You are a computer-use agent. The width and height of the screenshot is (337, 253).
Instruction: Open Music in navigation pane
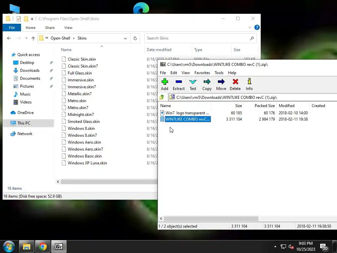coord(25,94)
